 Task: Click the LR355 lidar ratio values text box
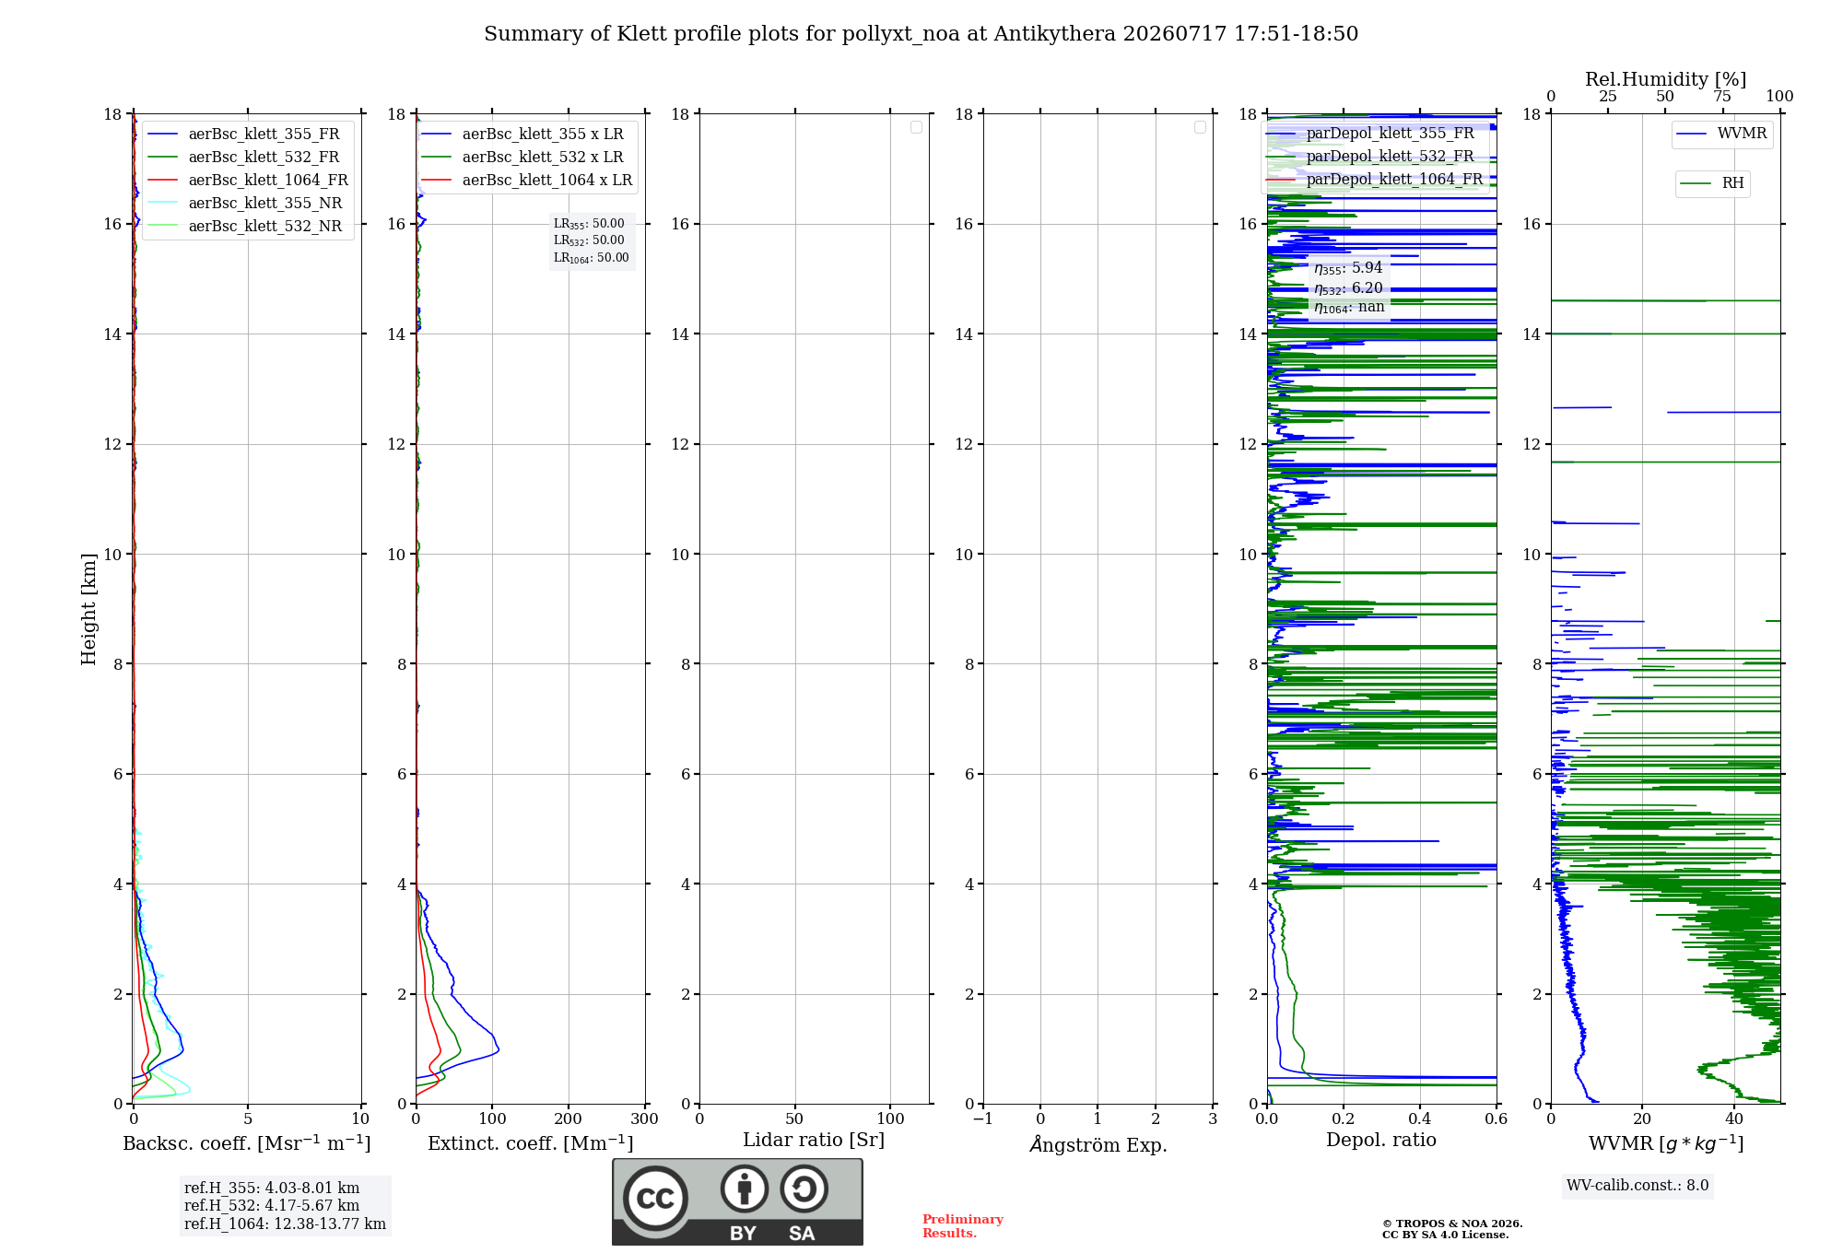(x=592, y=240)
